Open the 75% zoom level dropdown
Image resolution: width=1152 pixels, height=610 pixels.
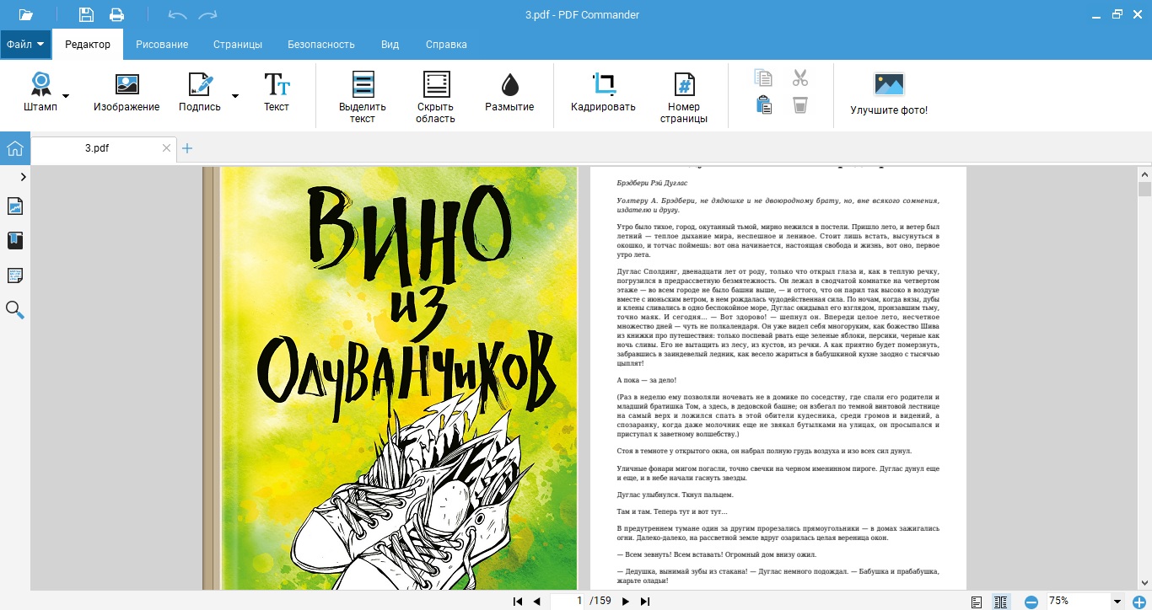pos(1117,602)
